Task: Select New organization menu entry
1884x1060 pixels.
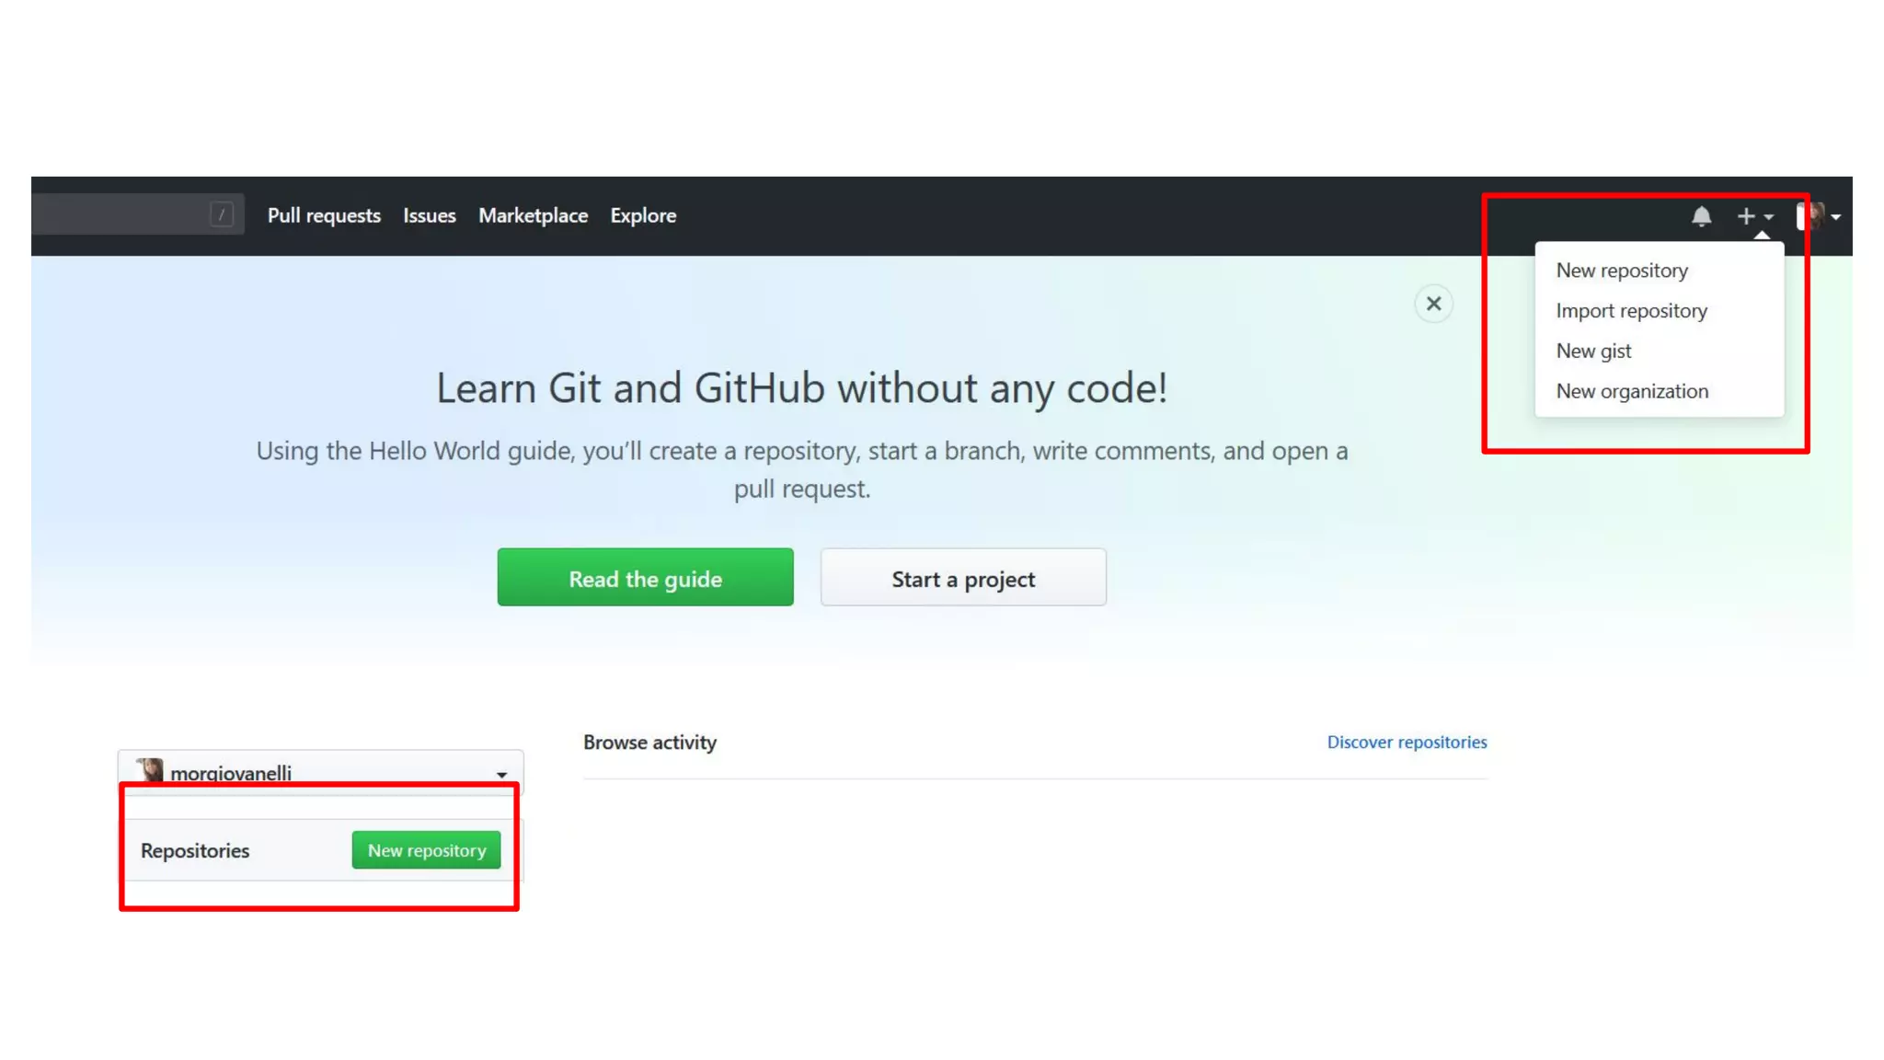Action: pyautogui.click(x=1632, y=391)
